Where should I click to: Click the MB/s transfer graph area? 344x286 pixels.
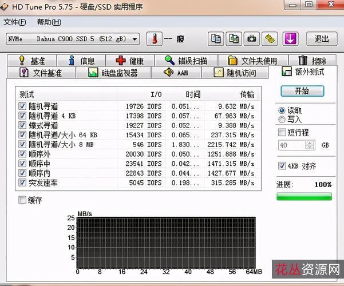point(166,243)
